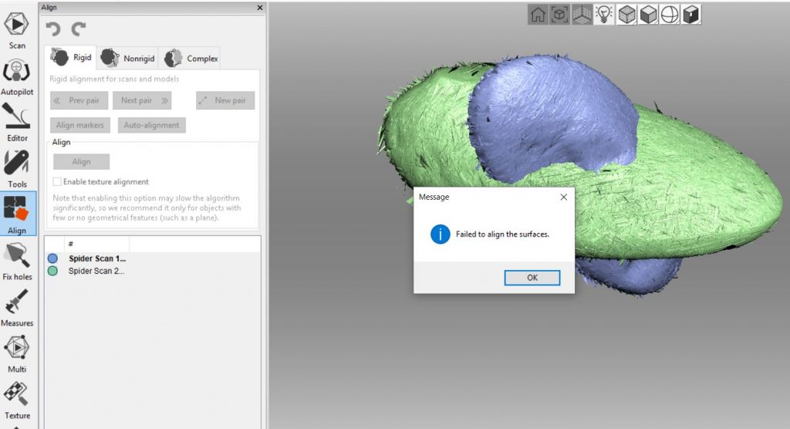Undo the last align action

pyautogui.click(x=53, y=29)
